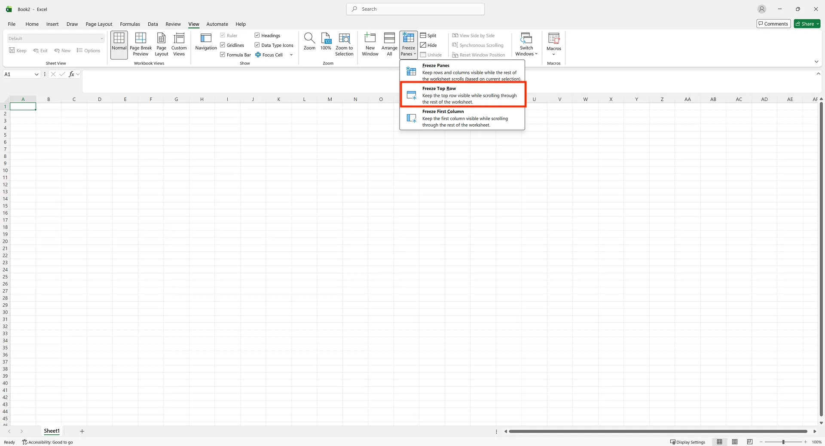This screenshot has width=825, height=446.
Task: Open a New Window
Action: (370, 44)
